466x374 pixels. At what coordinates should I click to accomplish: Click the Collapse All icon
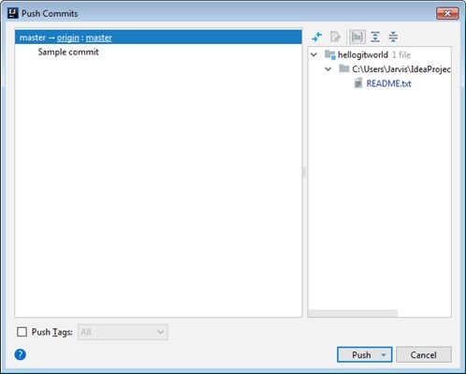tap(393, 37)
